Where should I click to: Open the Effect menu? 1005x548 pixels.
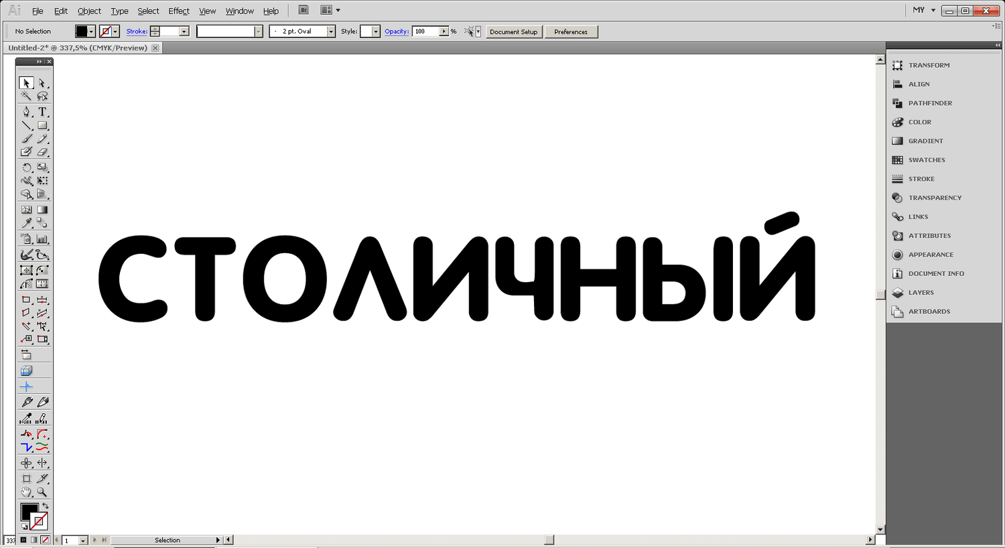tap(179, 11)
